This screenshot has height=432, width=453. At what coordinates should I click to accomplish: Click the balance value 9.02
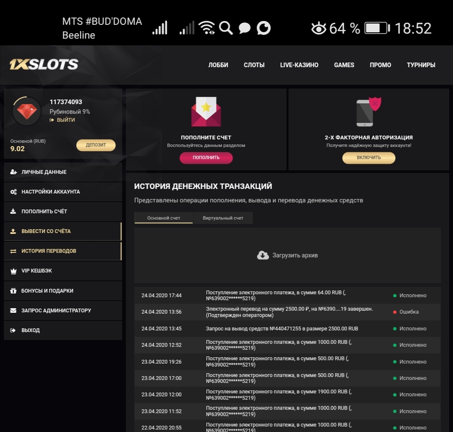17,149
